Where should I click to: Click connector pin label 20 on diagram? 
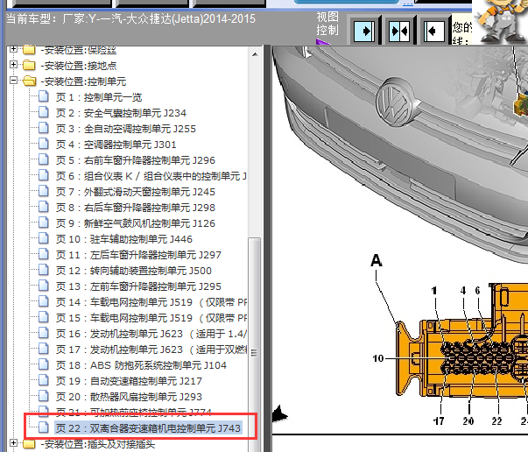[x=468, y=421]
